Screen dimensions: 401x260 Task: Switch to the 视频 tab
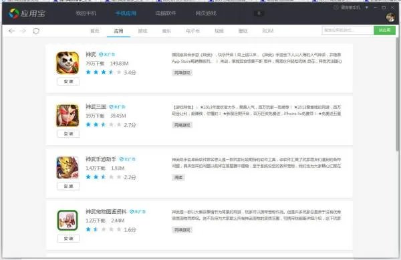tap(219, 31)
